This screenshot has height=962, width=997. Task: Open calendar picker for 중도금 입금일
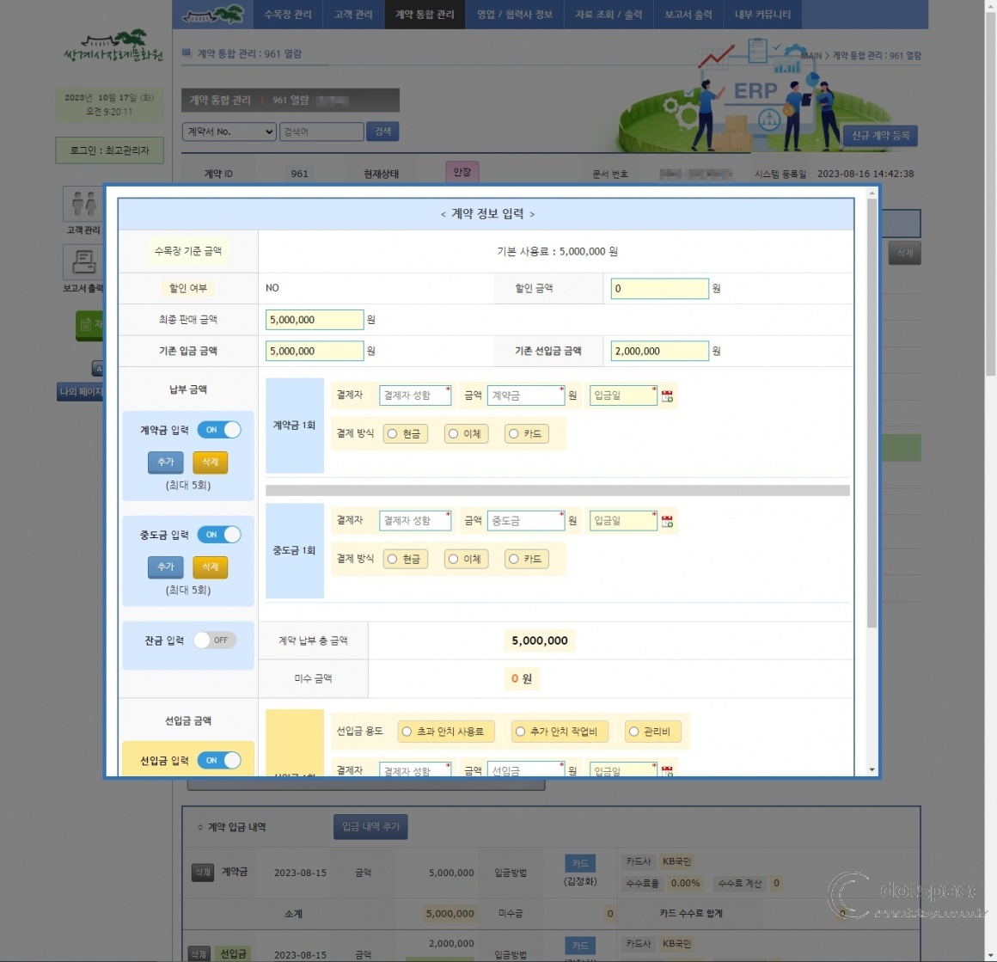tap(668, 520)
